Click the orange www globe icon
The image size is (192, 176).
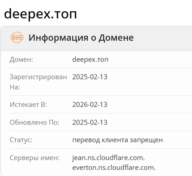(x=17, y=38)
